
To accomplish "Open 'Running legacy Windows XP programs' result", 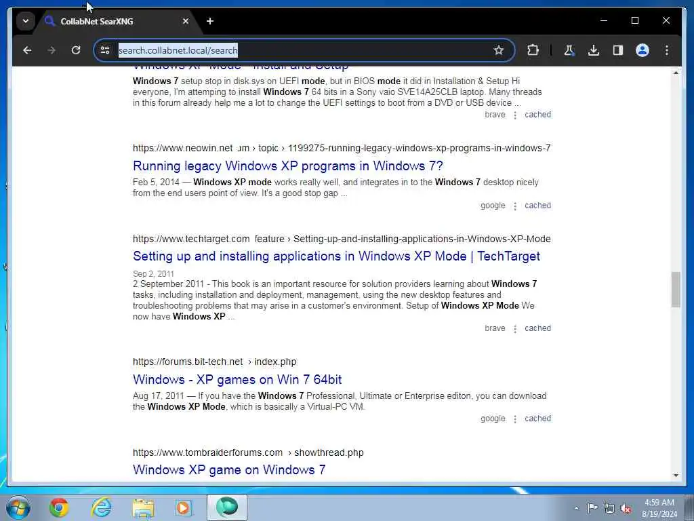I will [287, 166].
